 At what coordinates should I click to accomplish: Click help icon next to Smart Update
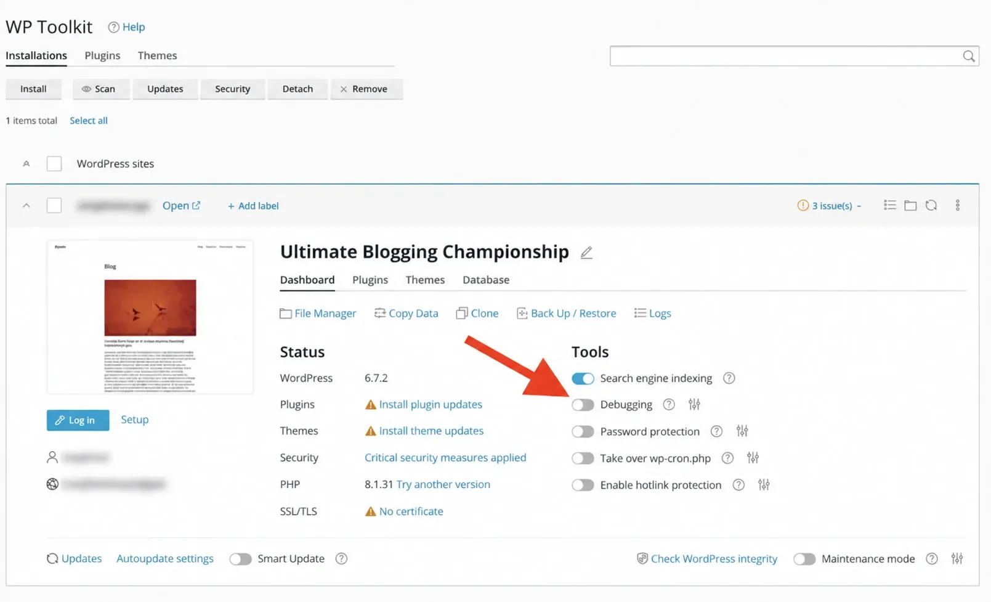[341, 558]
